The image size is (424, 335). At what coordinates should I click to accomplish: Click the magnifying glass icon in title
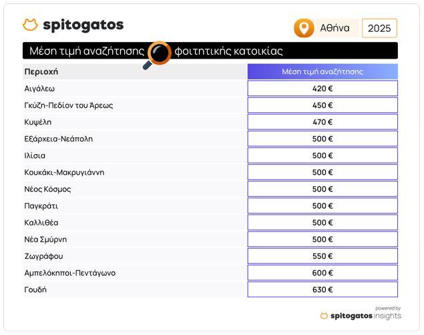[158, 55]
